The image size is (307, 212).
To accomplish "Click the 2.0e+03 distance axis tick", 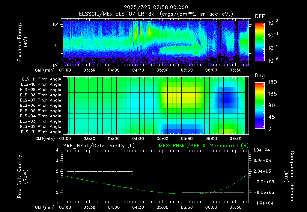I will pyautogui.click(x=262, y=171).
